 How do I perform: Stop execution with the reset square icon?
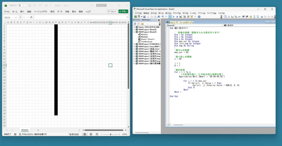177,17
